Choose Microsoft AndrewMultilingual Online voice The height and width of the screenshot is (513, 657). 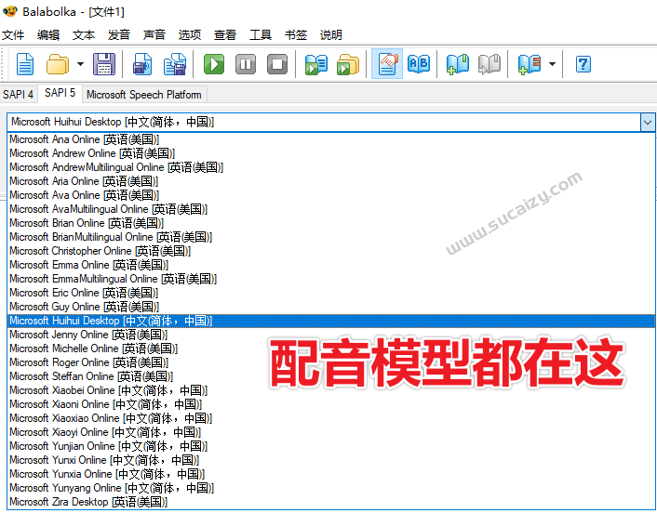pos(331,167)
